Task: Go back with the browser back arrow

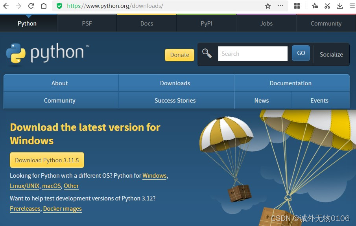Action: click(6, 6)
